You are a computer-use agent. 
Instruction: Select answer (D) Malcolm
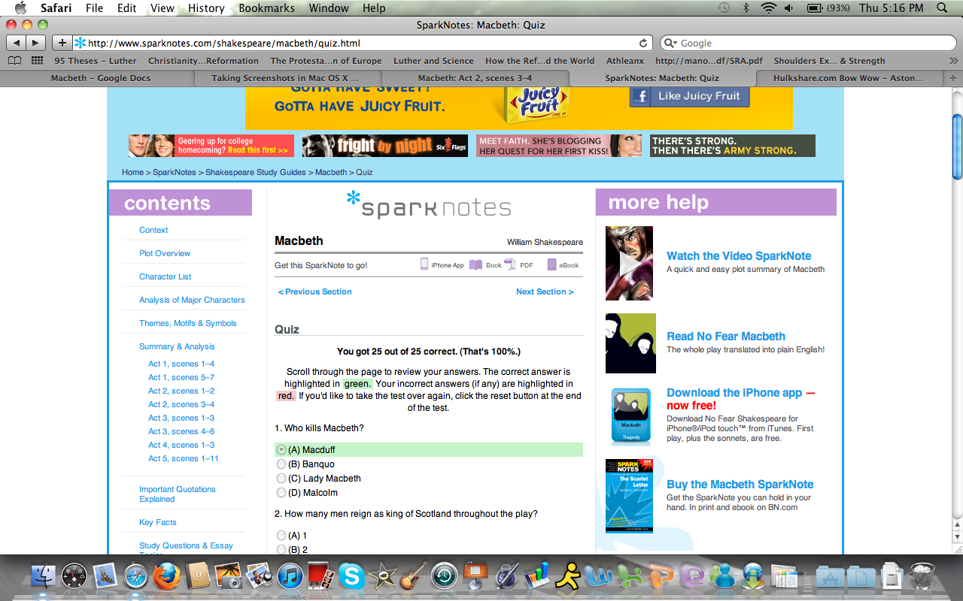[x=281, y=492]
